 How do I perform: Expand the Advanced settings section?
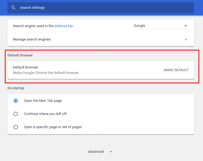click(96, 152)
